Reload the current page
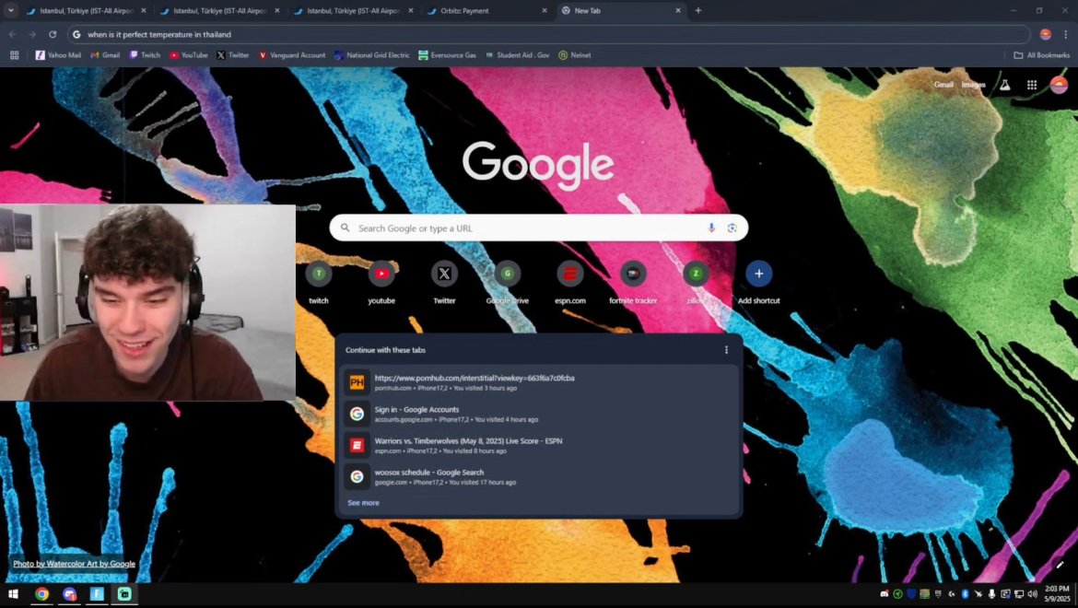Screen dimensions: 1078x608 tap(53, 34)
